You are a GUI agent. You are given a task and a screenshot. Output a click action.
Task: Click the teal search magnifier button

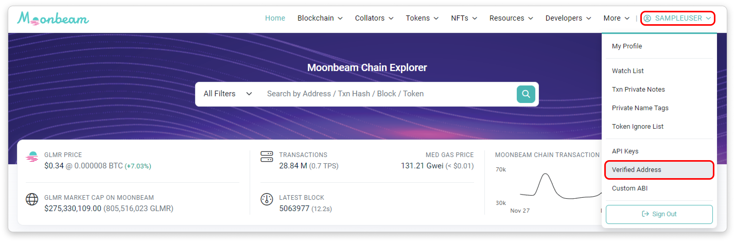(x=526, y=94)
